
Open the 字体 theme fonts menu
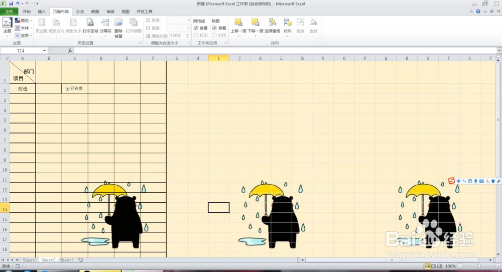point(23,28)
